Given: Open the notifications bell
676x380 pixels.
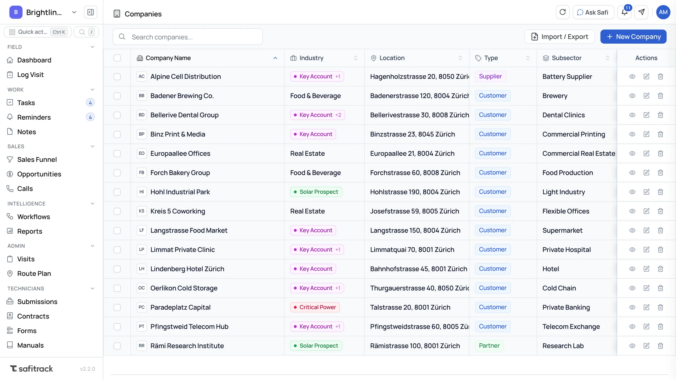Looking at the screenshot, I should [624, 12].
